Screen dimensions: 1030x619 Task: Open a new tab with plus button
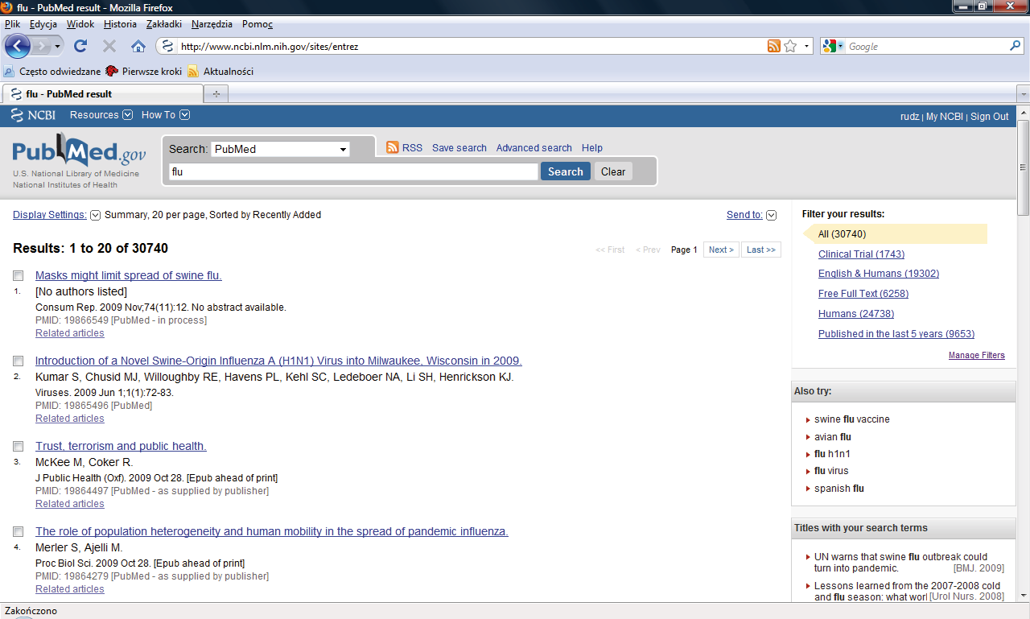[215, 94]
